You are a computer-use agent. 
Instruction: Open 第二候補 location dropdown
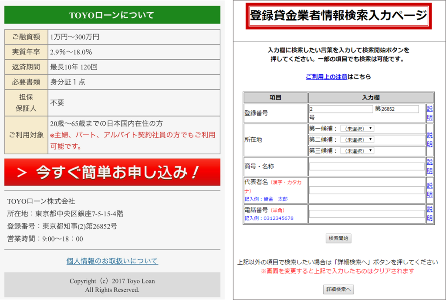(x=357, y=140)
